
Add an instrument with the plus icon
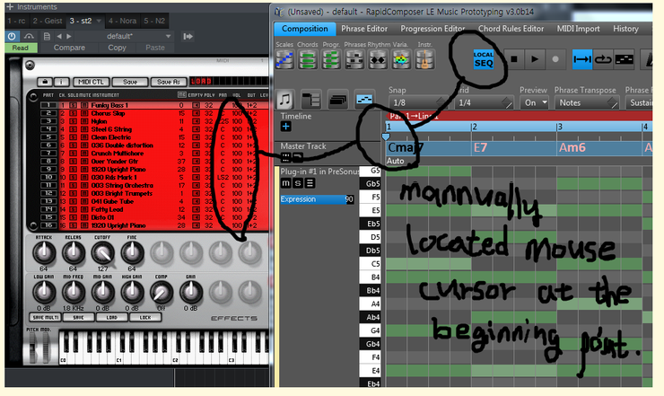click(10, 7)
